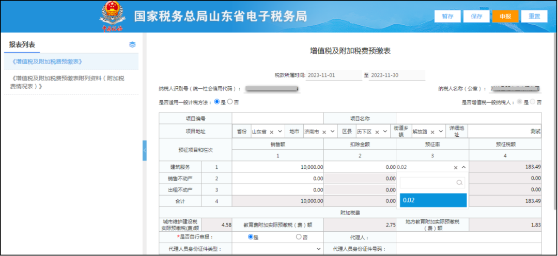Clear the 区县 selection 历下区
This screenshot has width=558, height=256.
377,132
